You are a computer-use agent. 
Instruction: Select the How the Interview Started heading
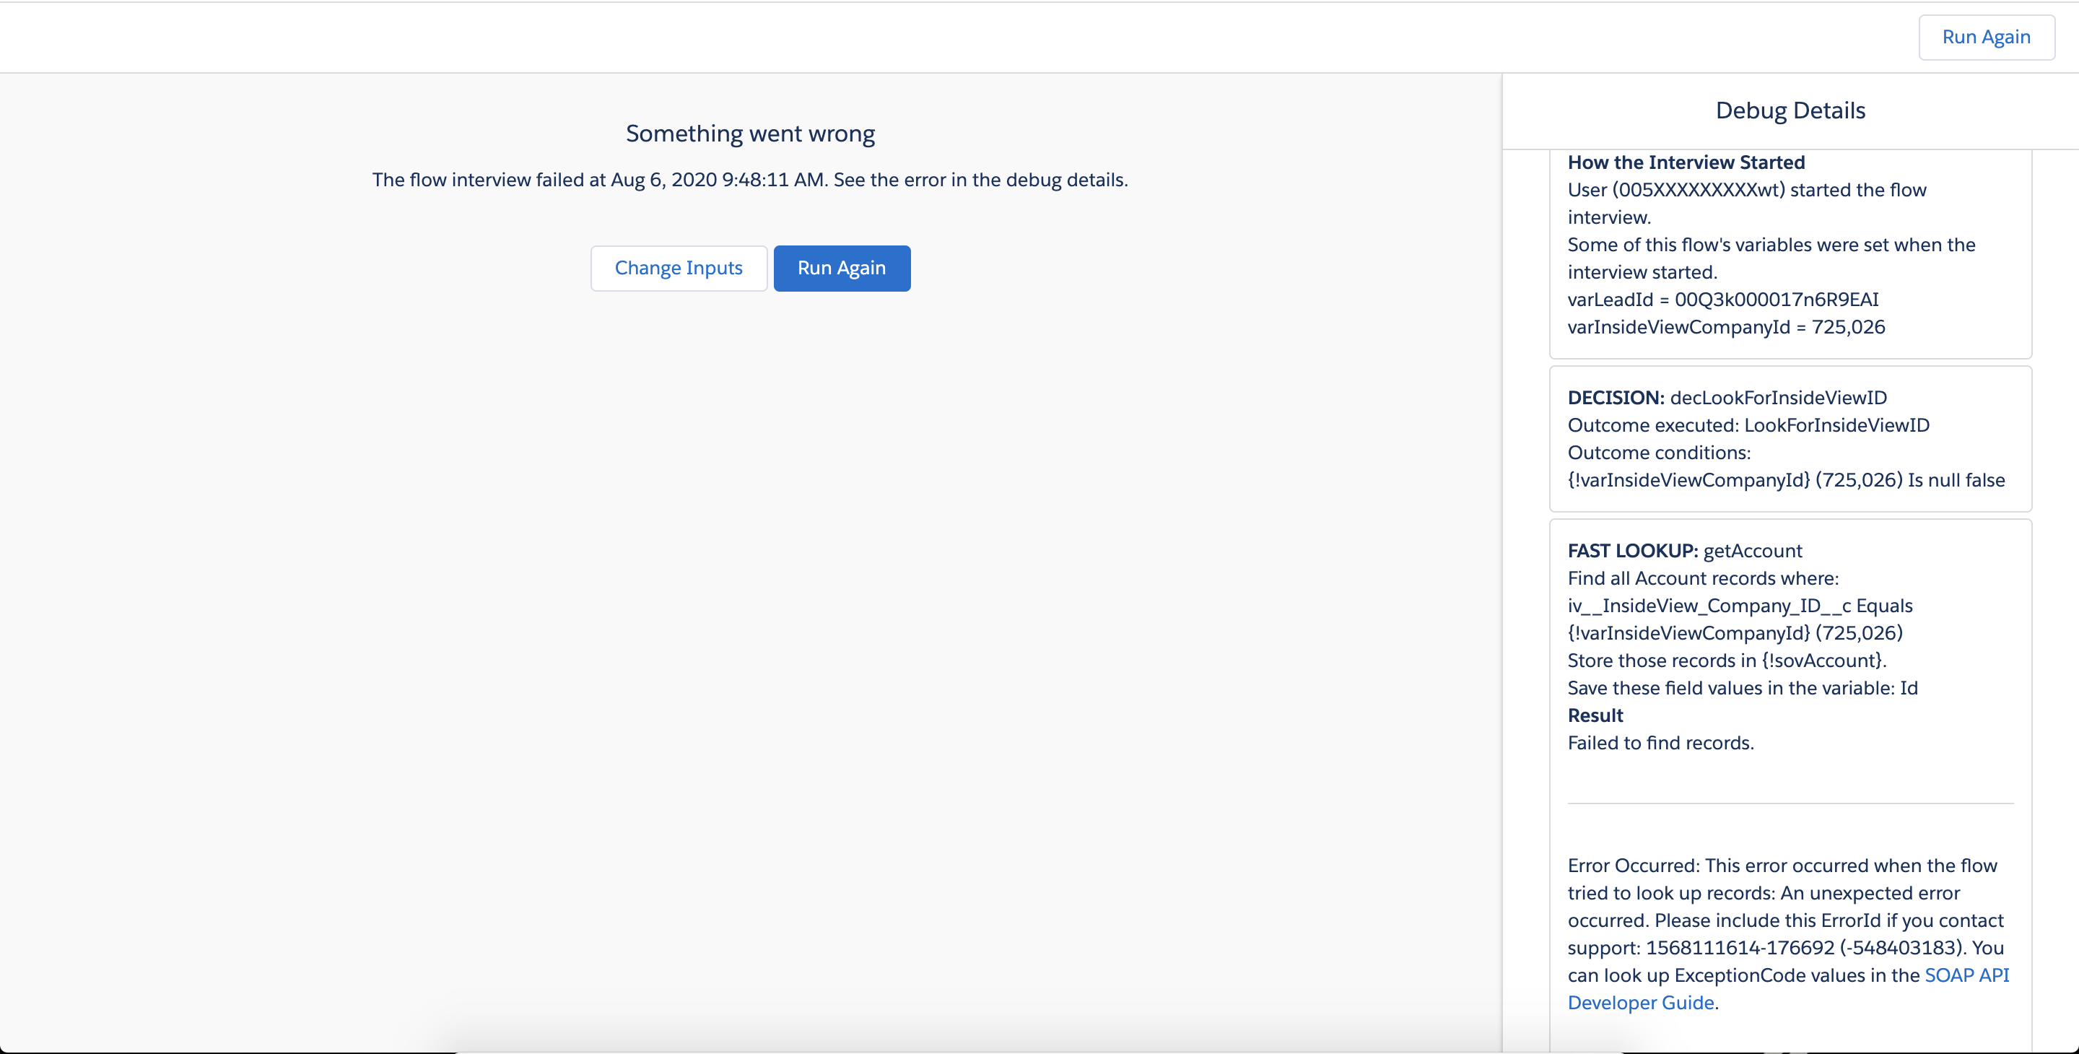1685,162
